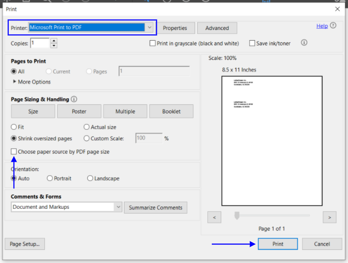Switch to the Booklet sizing tab

[171, 112]
